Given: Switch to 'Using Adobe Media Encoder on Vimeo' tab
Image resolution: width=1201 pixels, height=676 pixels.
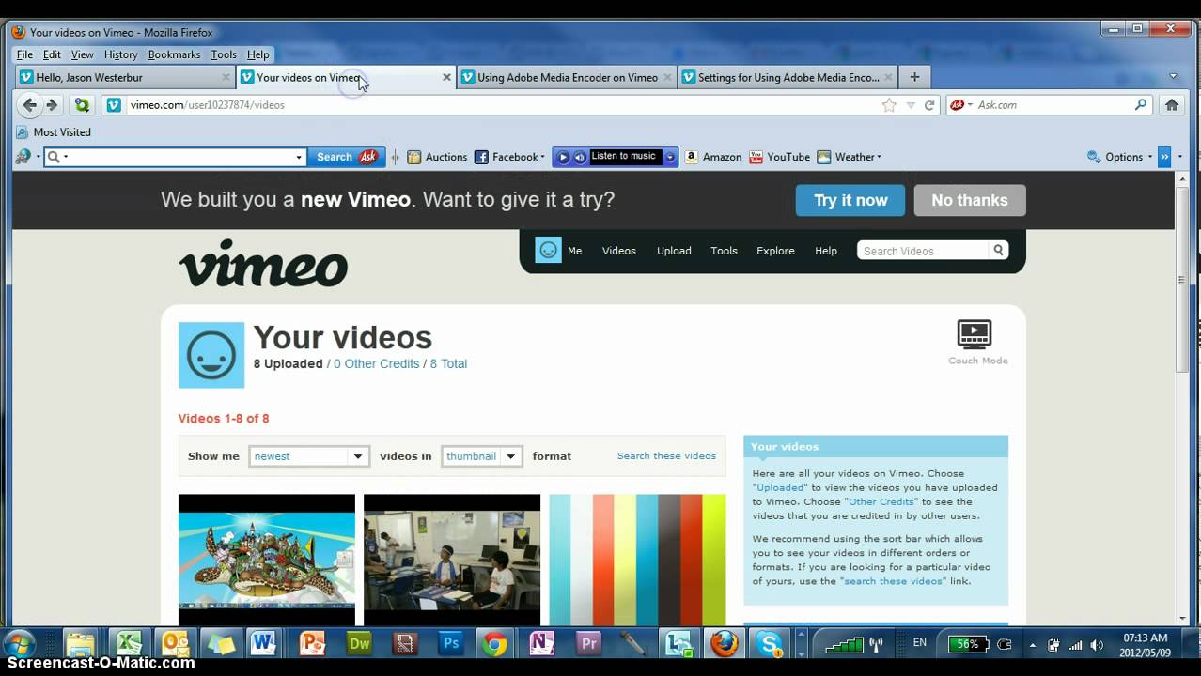Looking at the screenshot, I should (x=567, y=78).
